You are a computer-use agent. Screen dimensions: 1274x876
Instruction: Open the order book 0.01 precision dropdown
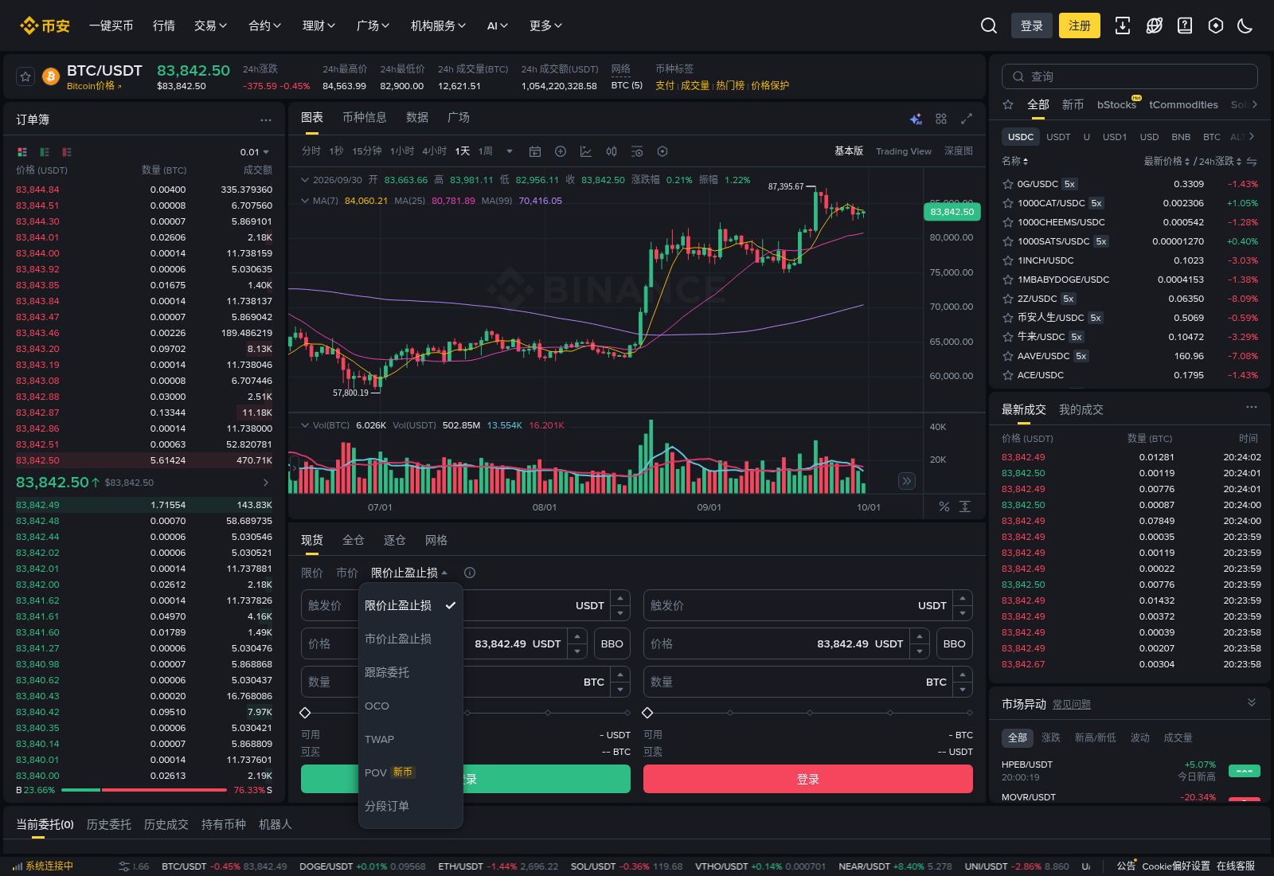pos(255,152)
